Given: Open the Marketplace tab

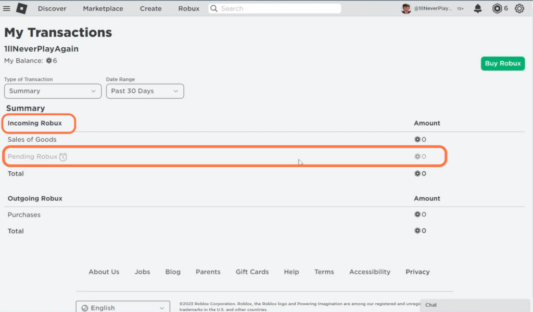Looking at the screenshot, I should [x=103, y=8].
